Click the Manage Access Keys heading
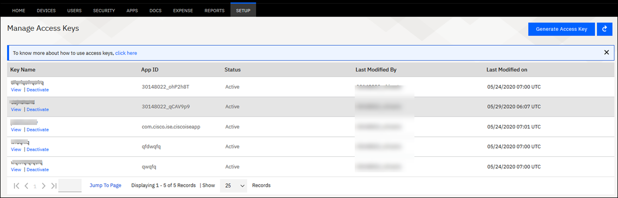 click(x=43, y=29)
